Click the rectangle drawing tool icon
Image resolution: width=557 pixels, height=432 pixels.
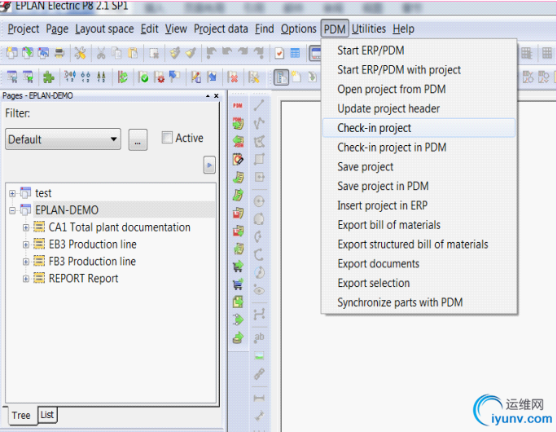259,159
